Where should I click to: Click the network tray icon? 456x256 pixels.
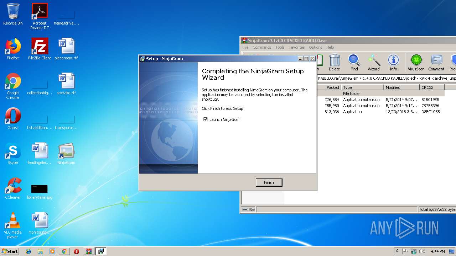[x=414, y=251]
